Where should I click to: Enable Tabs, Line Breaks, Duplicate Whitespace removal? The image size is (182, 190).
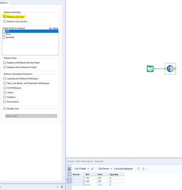pos(5,83)
